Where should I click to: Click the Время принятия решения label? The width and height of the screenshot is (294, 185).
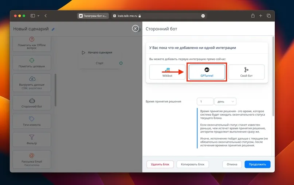click(163, 101)
